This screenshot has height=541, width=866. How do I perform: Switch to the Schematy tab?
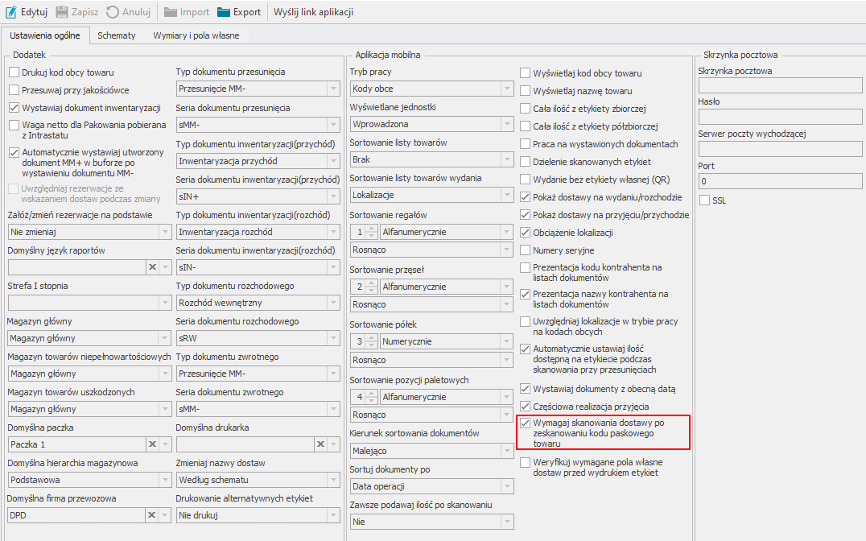[x=116, y=35]
